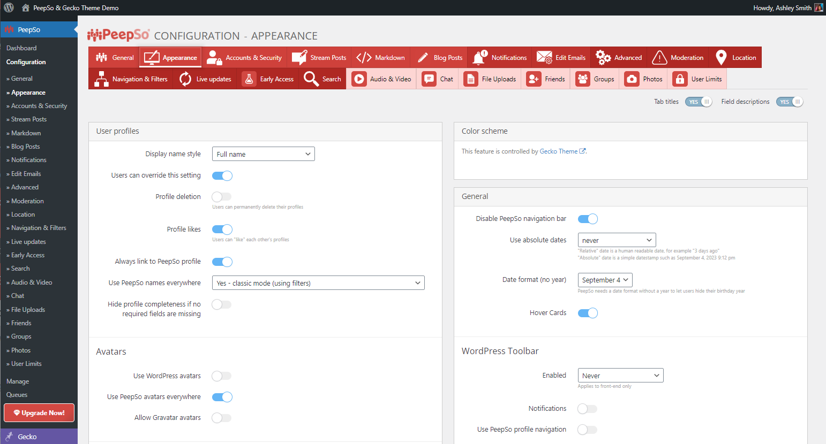Click the Blog Posts pen icon
The image size is (826, 444).
click(423, 57)
